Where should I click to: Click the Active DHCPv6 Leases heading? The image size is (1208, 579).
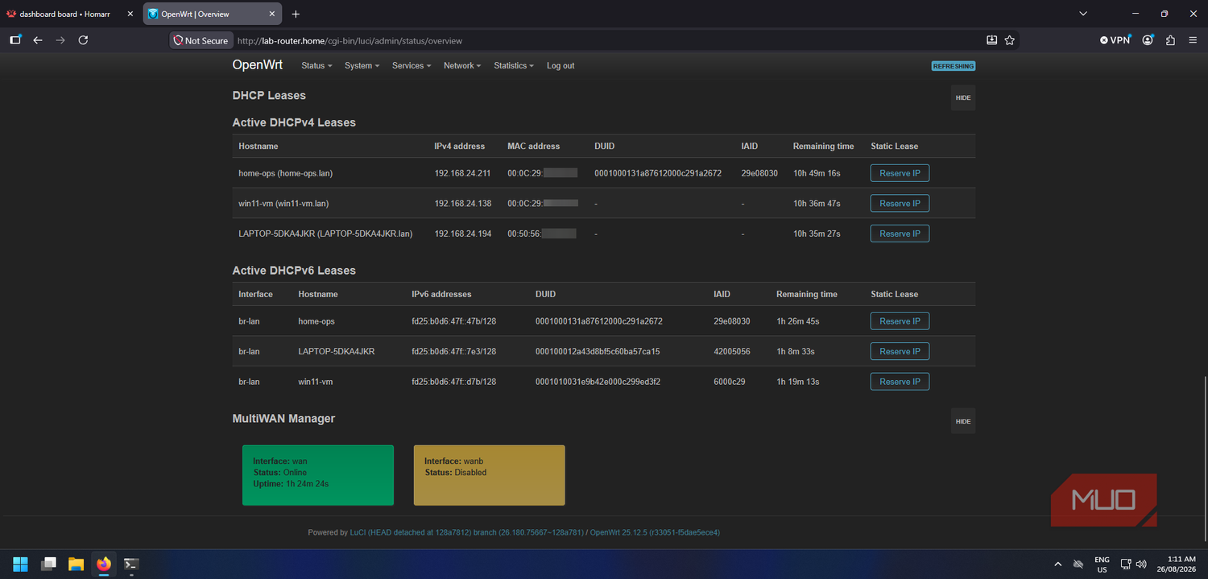[x=294, y=271]
